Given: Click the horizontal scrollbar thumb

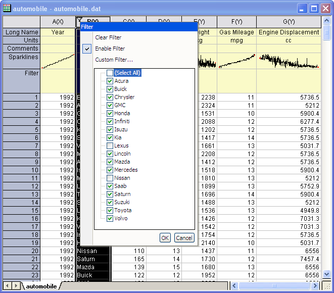Looking at the screenshot, I should [x=274, y=286].
